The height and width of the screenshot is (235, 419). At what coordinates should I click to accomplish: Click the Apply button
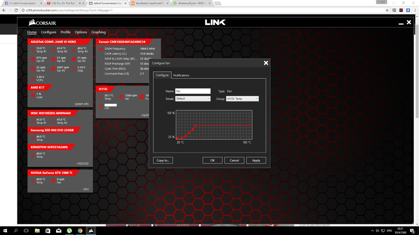coord(256,160)
